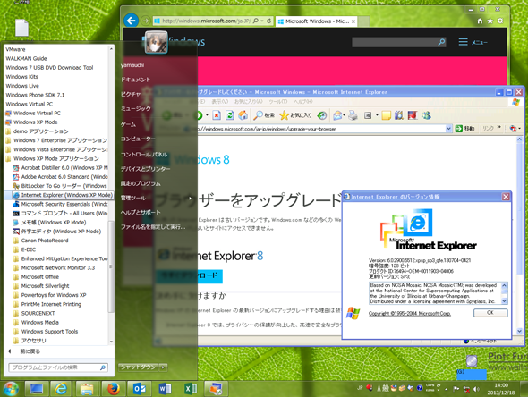
Task: Click the シャットダウン button
Action: 139,367
